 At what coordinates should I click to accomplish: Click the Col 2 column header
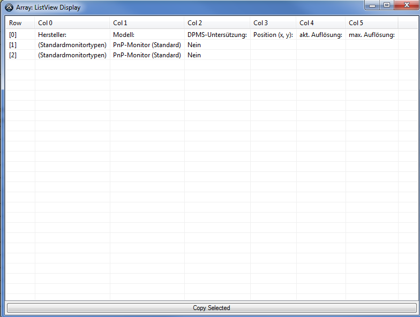195,23
